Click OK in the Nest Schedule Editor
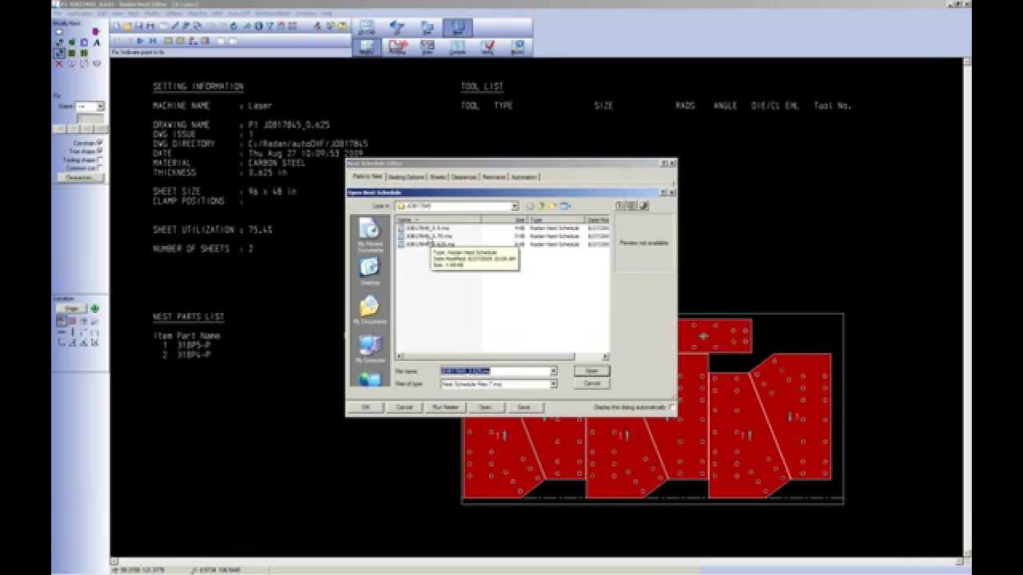Image resolution: width=1023 pixels, height=575 pixels. (366, 407)
